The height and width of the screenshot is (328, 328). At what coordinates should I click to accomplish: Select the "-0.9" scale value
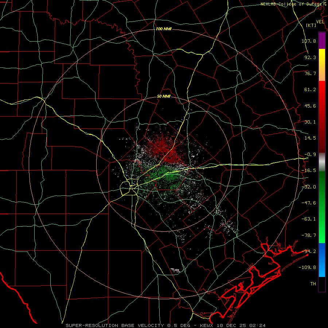point(310,155)
